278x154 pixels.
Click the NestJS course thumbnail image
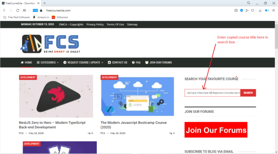[x=56, y=97]
